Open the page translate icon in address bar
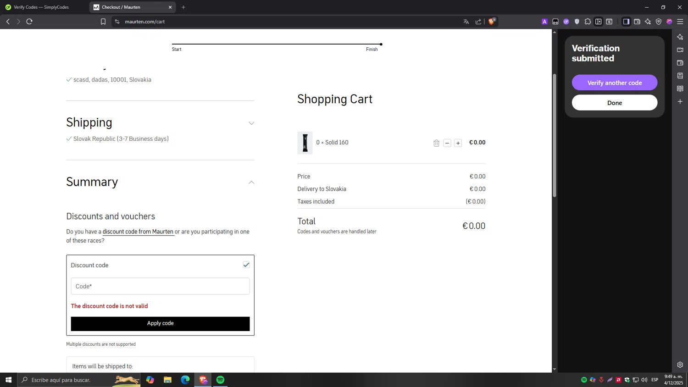 [x=466, y=22]
